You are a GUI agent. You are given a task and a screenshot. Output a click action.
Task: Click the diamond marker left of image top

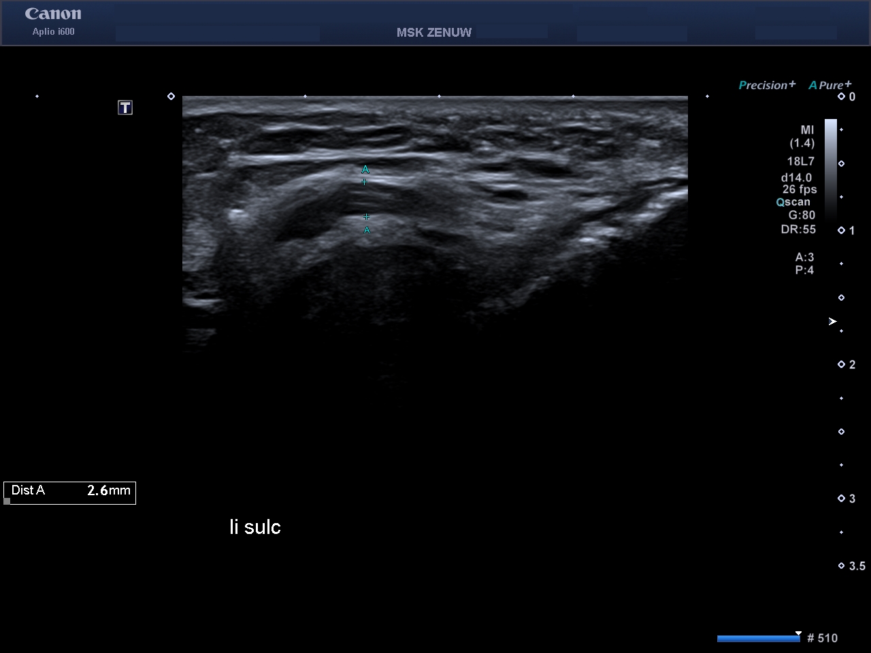tap(171, 97)
